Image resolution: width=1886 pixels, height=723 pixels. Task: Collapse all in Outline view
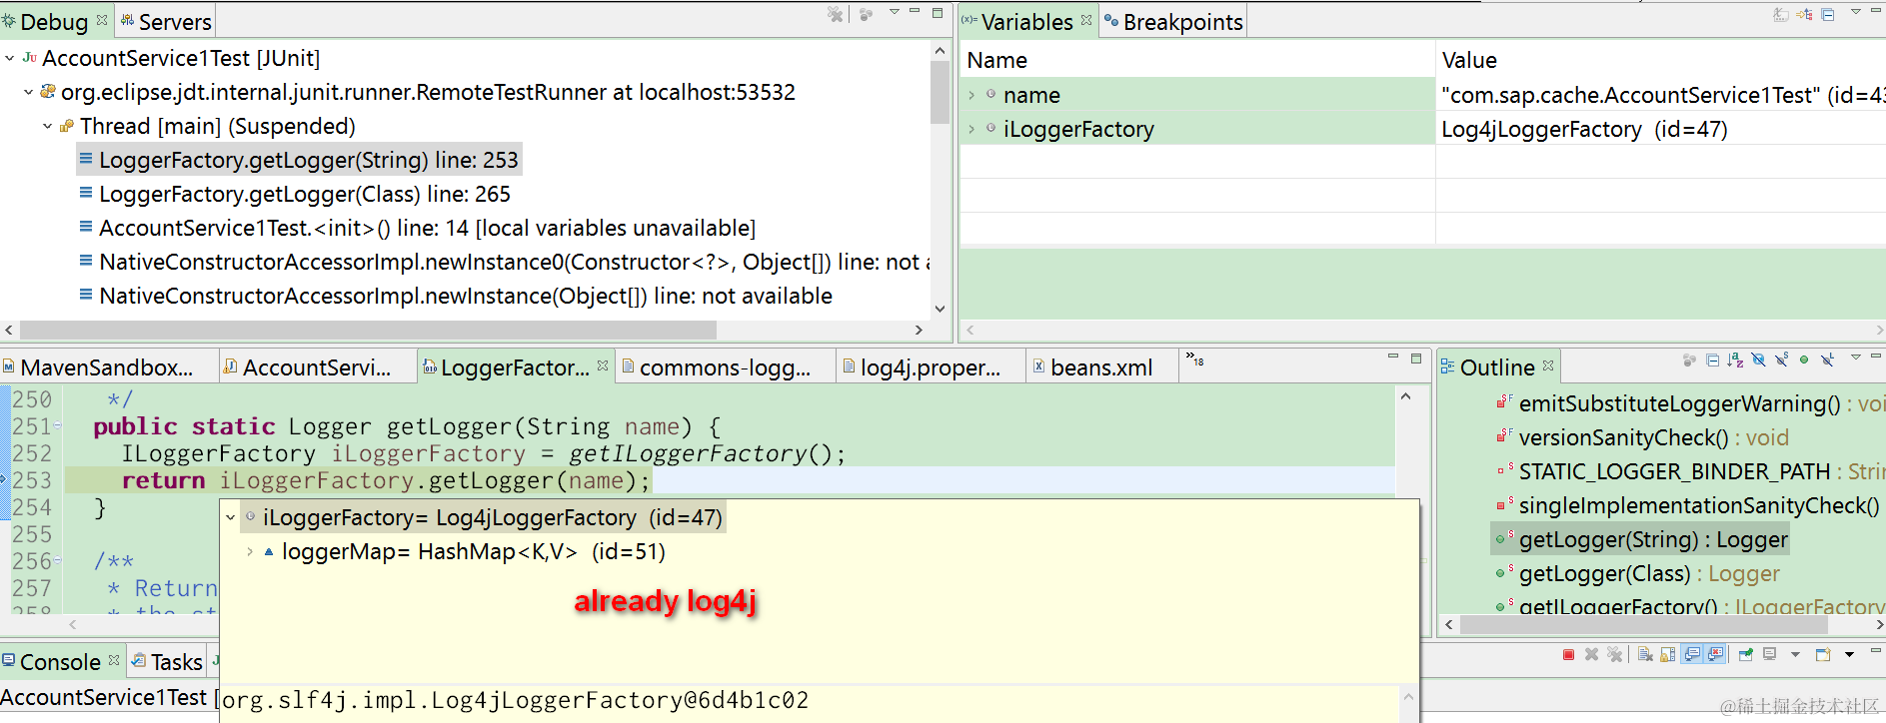1712,361
